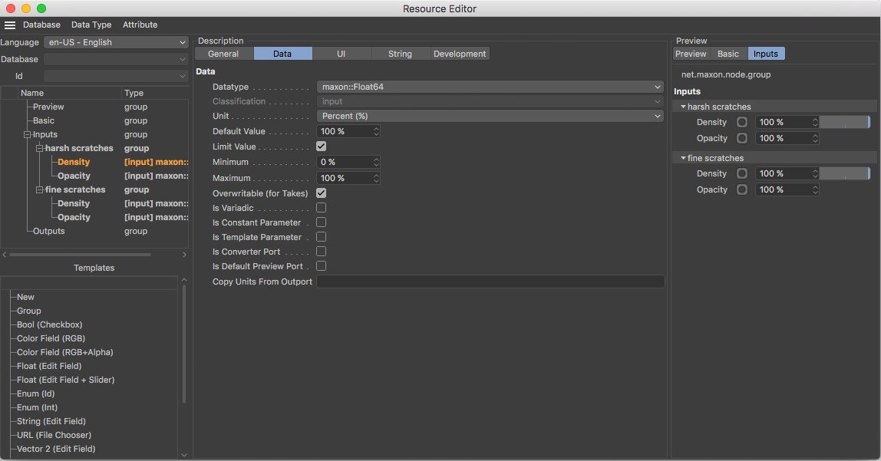Enable the Is Variadic checkbox
This screenshot has height=461, width=881.
click(x=322, y=207)
